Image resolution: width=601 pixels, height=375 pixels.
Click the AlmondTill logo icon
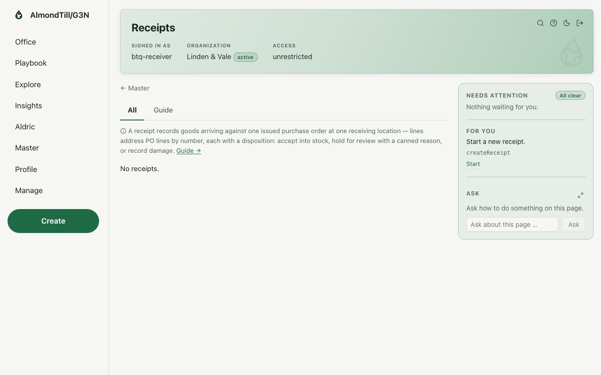pyautogui.click(x=19, y=15)
